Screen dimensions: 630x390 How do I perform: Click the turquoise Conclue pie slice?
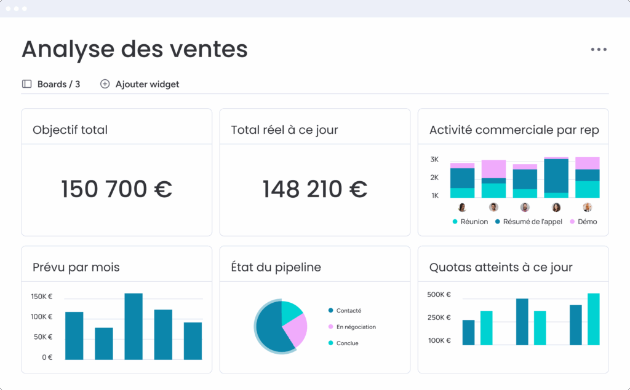click(x=290, y=311)
